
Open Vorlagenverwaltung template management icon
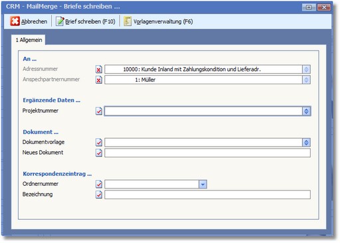[127, 21]
